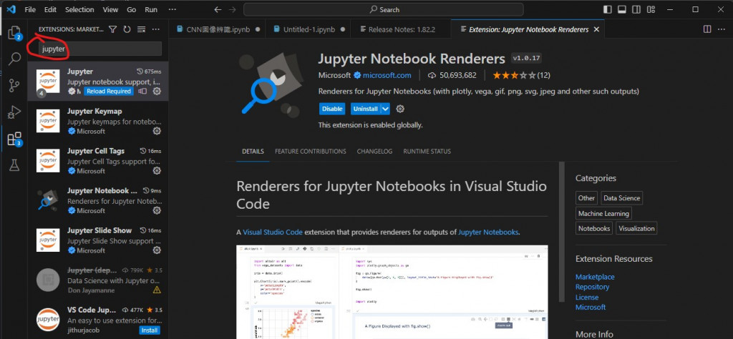Go back with the navigation arrow
The image size is (733, 339).
tap(218, 9)
